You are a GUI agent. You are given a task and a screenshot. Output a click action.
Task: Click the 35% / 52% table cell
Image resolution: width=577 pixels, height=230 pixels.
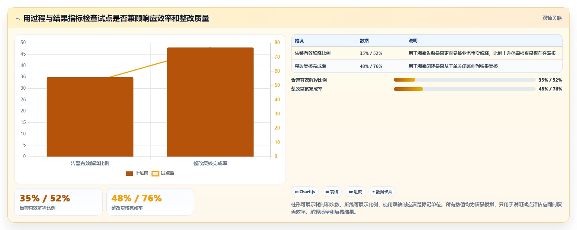(371, 53)
